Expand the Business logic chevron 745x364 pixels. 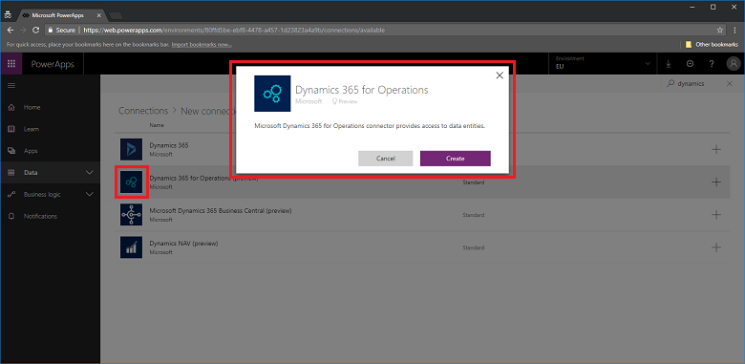click(90, 194)
